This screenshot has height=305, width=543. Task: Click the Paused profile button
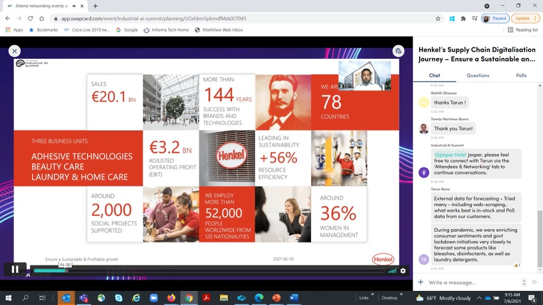coord(495,19)
